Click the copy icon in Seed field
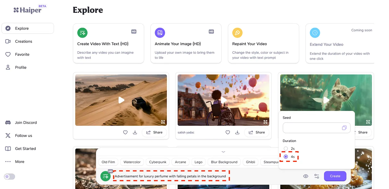The image size is (389, 189). pos(344,128)
